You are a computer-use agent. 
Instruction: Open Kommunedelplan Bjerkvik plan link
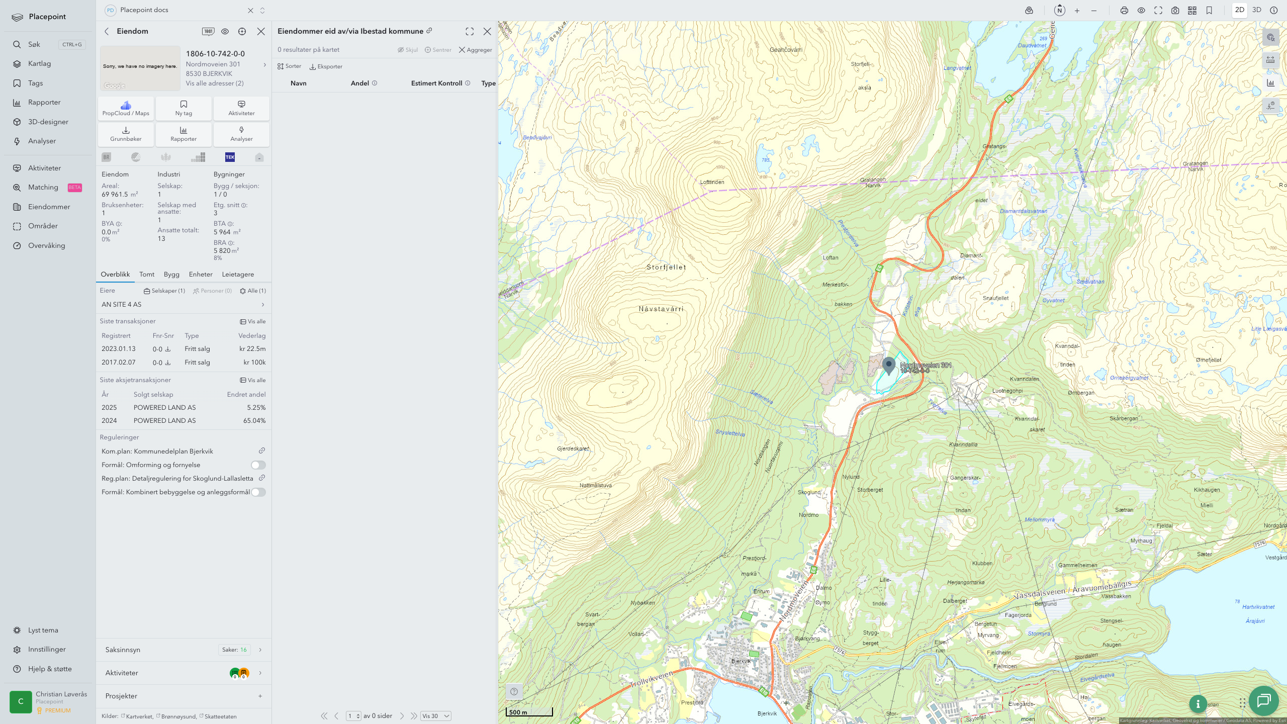(262, 450)
